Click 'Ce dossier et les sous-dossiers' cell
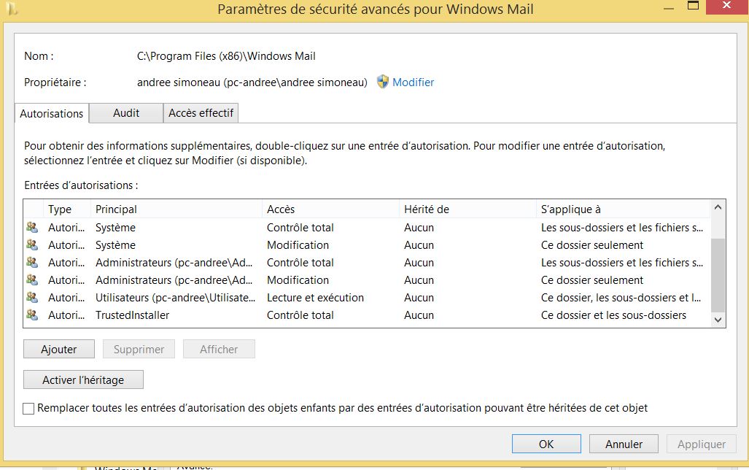 point(613,315)
